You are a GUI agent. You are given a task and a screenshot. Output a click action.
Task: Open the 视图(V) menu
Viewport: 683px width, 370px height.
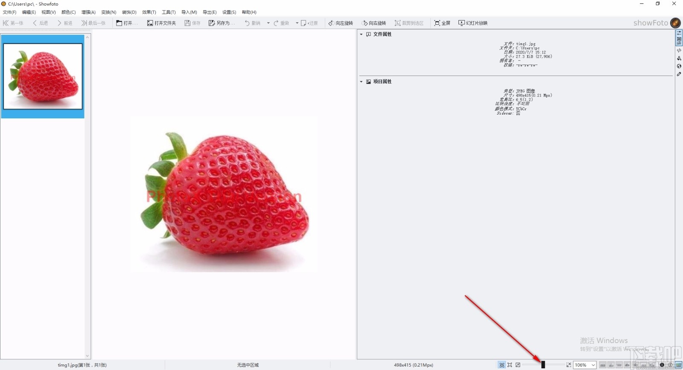[49, 12]
